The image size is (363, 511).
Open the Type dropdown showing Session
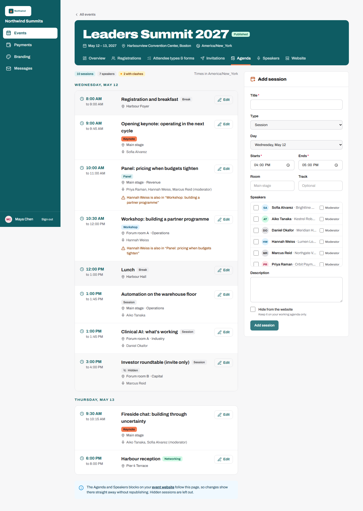click(296, 125)
